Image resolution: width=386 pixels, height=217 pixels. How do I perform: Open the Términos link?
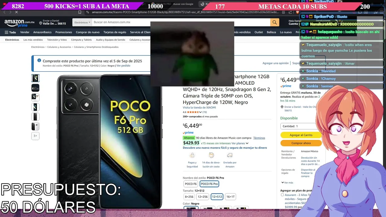[x=259, y=138]
